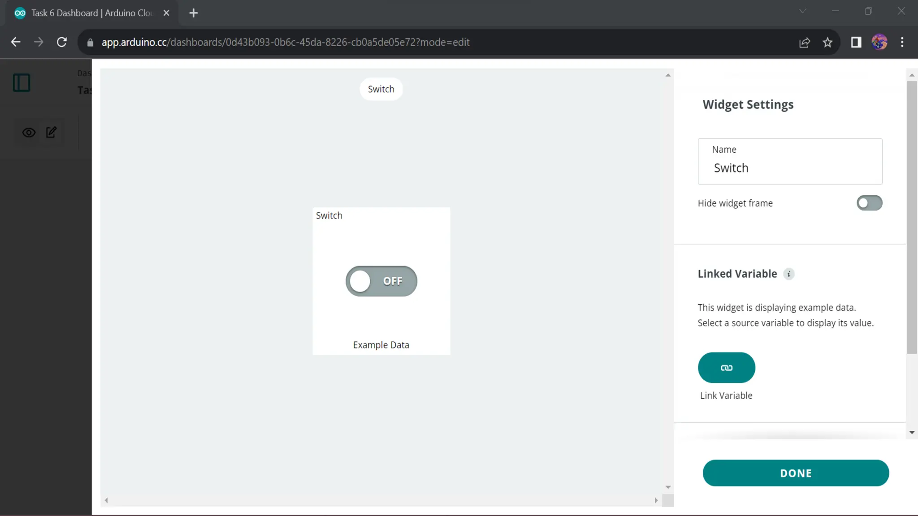Click the share page icon
Image resolution: width=918 pixels, height=516 pixels.
(x=805, y=42)
